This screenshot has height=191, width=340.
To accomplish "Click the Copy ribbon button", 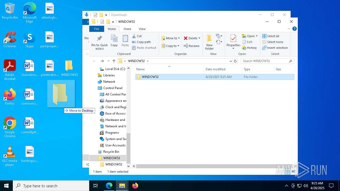I will coord(114,41).
